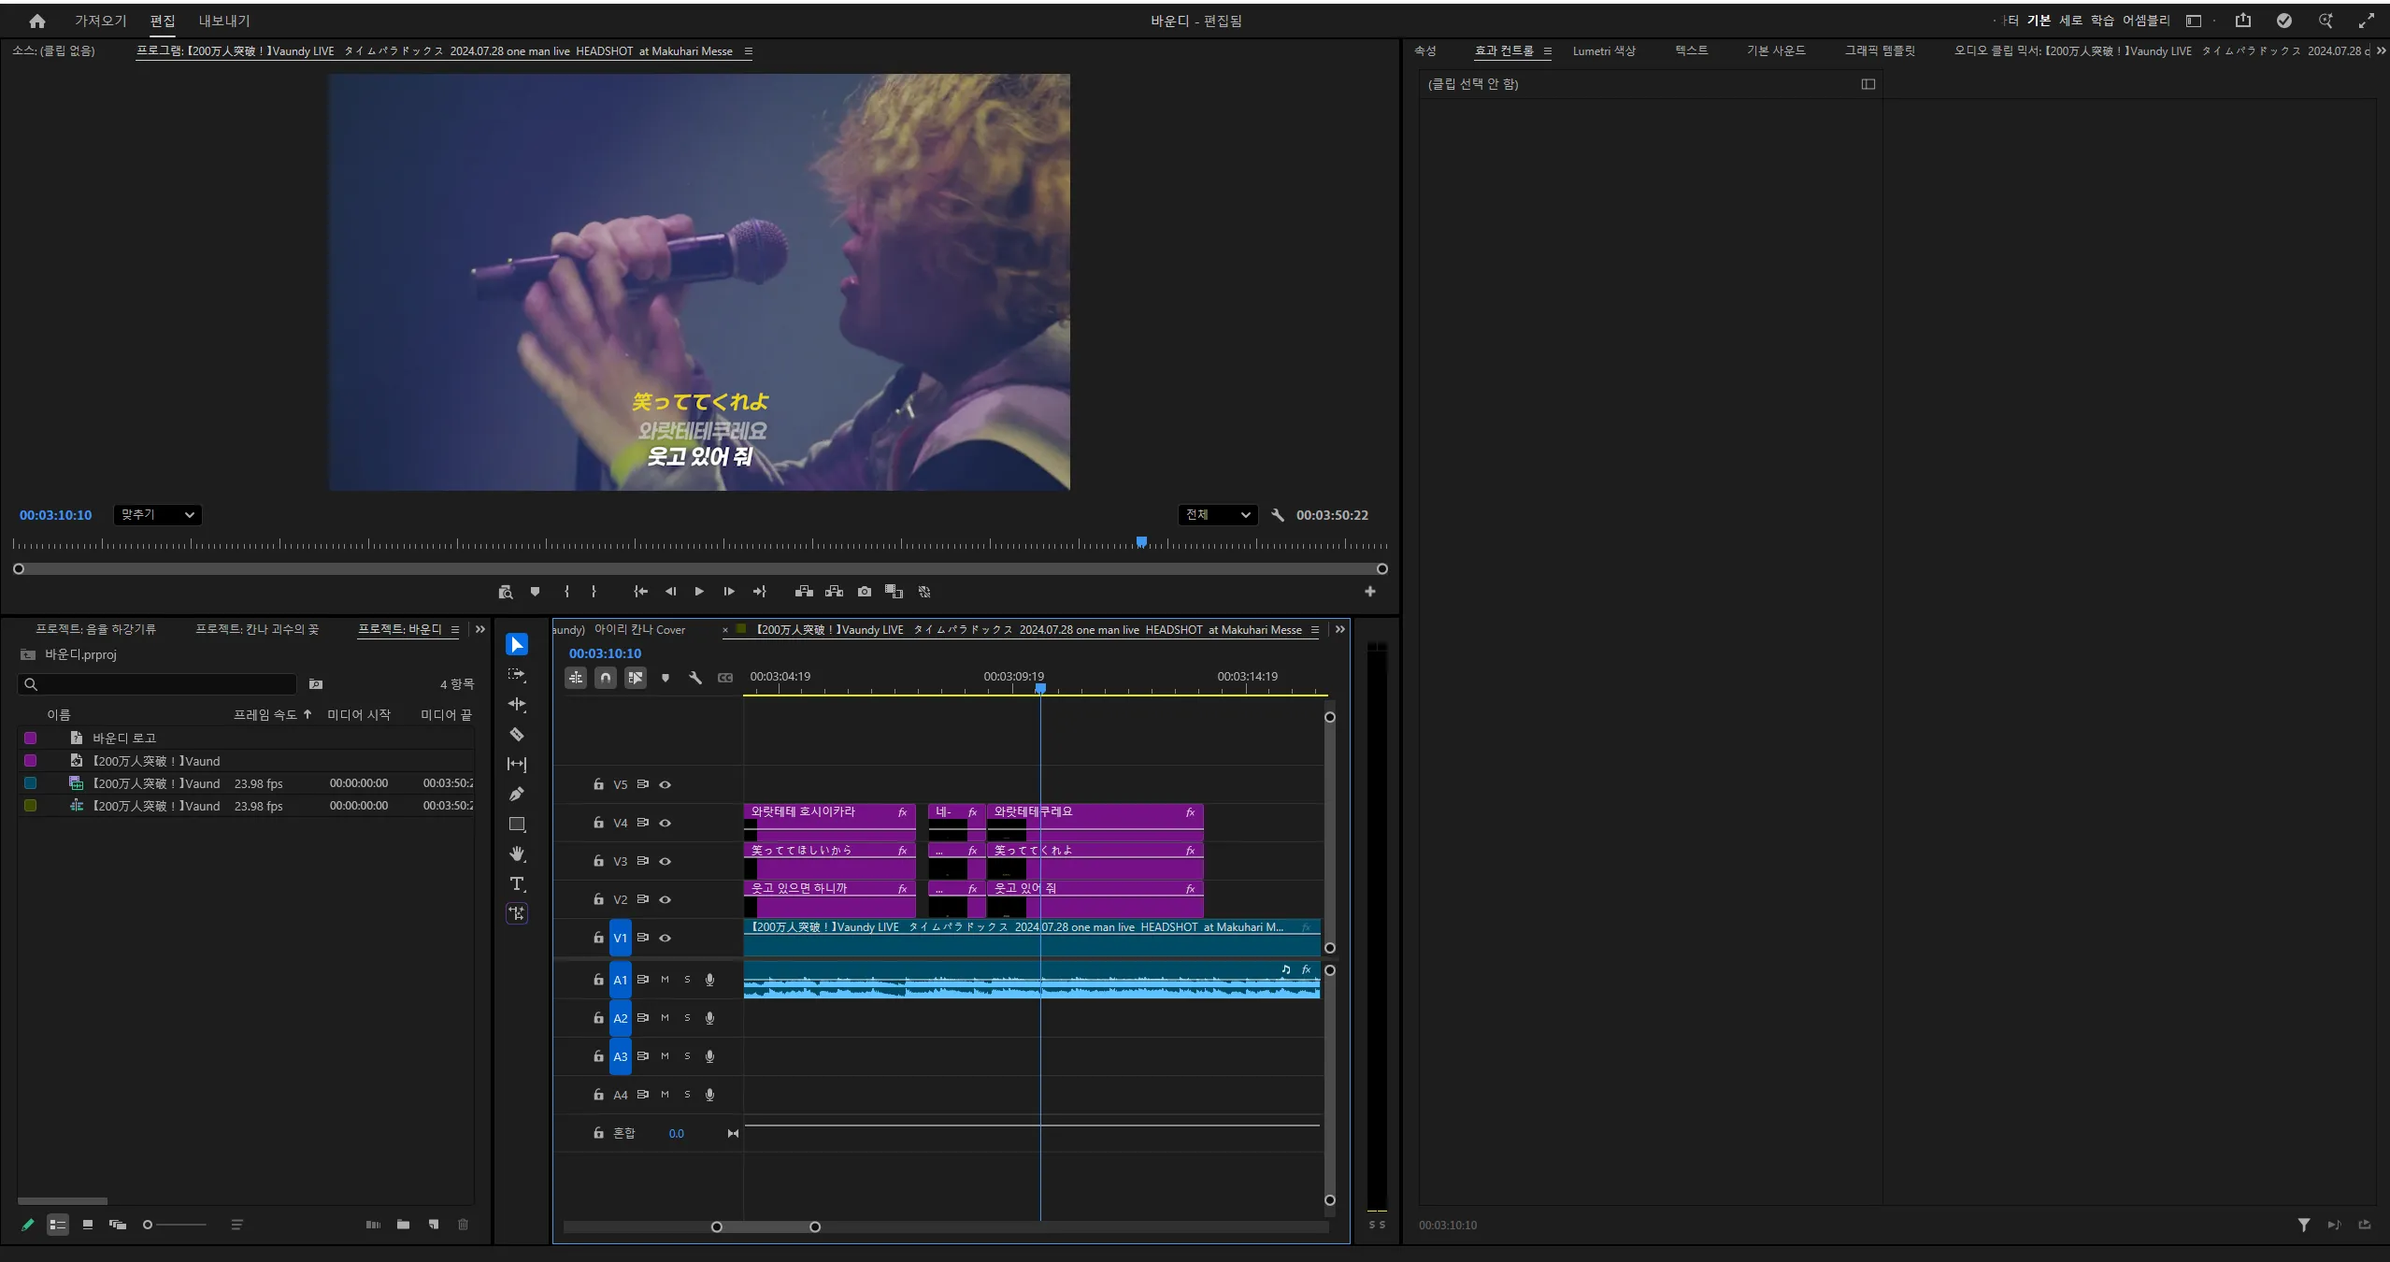Viewport: 2390px width, 1262px height.
Task: Click the Lift button in program monitor
Action: 804,592
